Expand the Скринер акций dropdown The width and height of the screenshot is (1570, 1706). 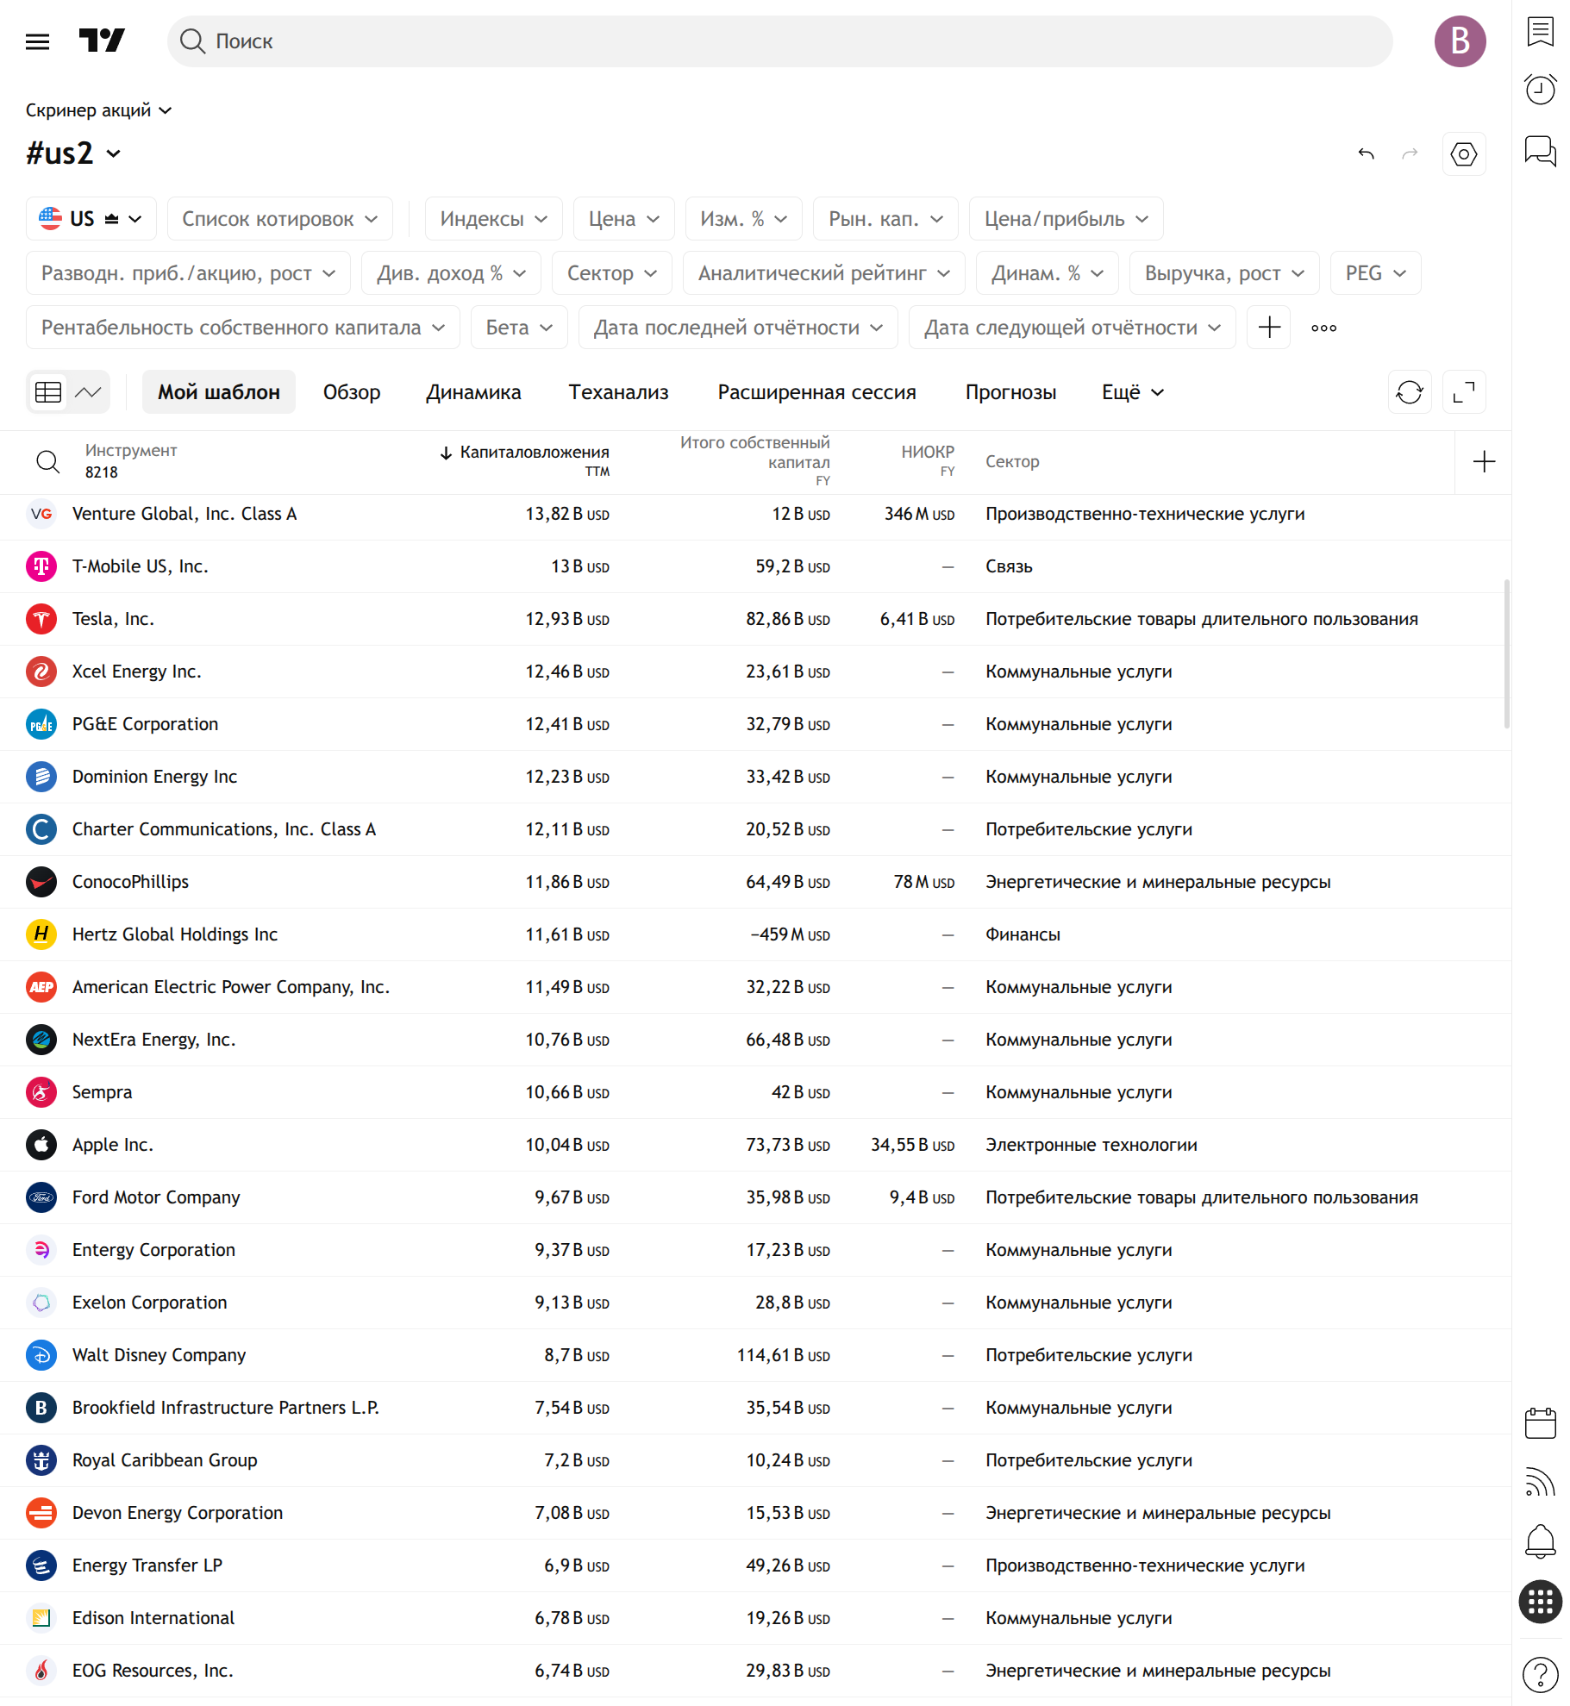[98, 110]
